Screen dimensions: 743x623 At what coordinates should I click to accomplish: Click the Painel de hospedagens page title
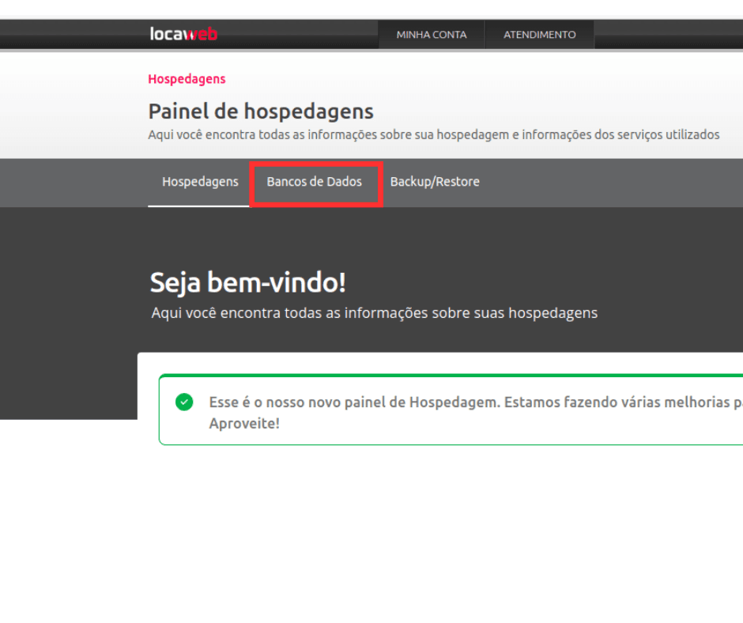[x=261, y=111]
